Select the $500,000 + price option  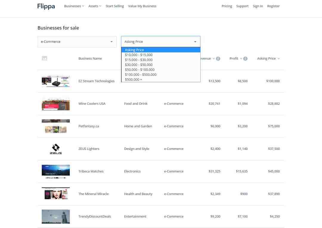(x=161, y=79)
